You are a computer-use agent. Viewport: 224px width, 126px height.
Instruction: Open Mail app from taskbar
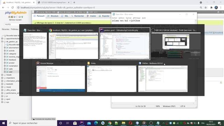coord(89,123)
